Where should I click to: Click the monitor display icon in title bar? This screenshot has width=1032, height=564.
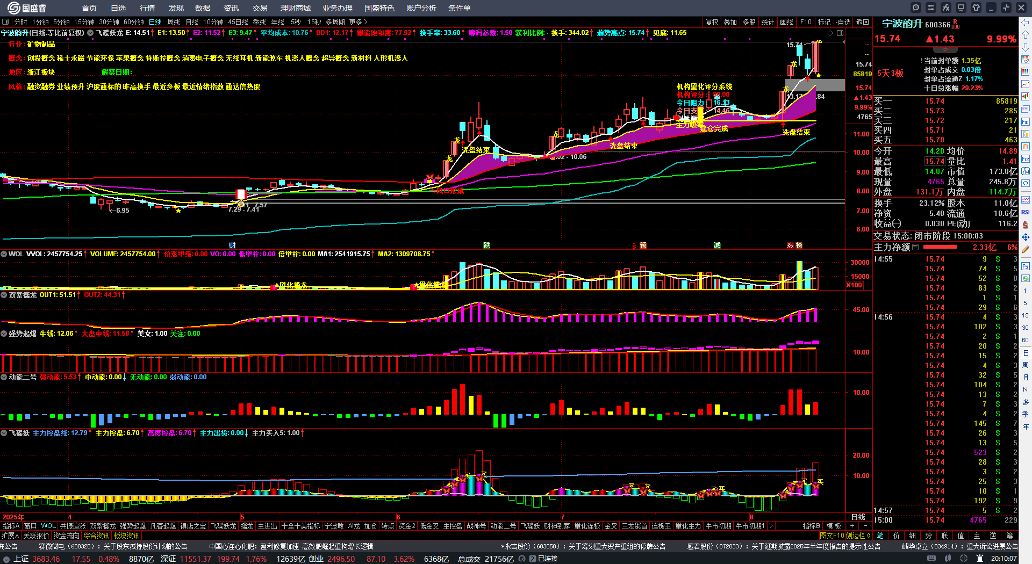click(x=961, y=8)
